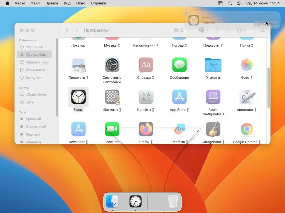Image resolution: width=285 pixels, height=213 pixels.
Task: Close the Часы timer notification
Action: (x=186, y=12)
